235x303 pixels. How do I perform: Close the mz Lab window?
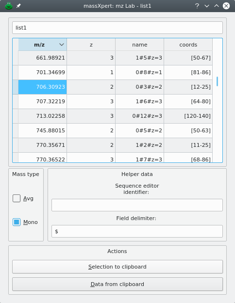point(226,6)
